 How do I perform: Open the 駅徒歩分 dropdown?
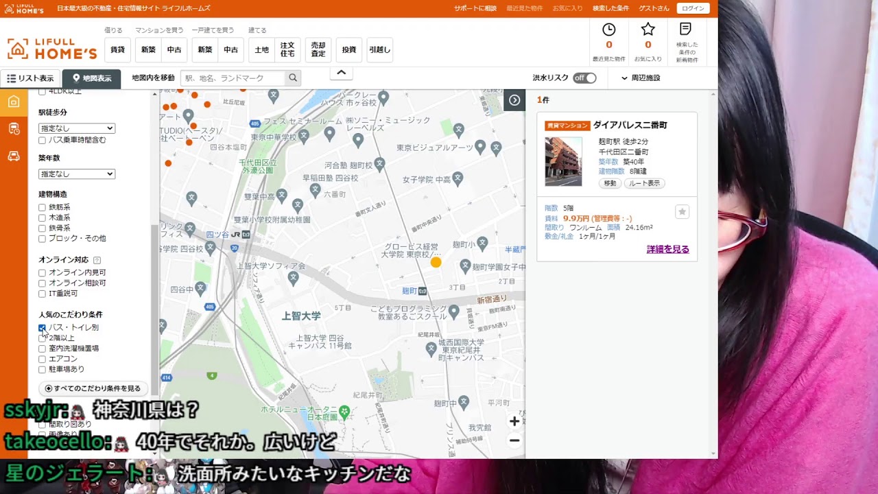click(x=75, y=128)
